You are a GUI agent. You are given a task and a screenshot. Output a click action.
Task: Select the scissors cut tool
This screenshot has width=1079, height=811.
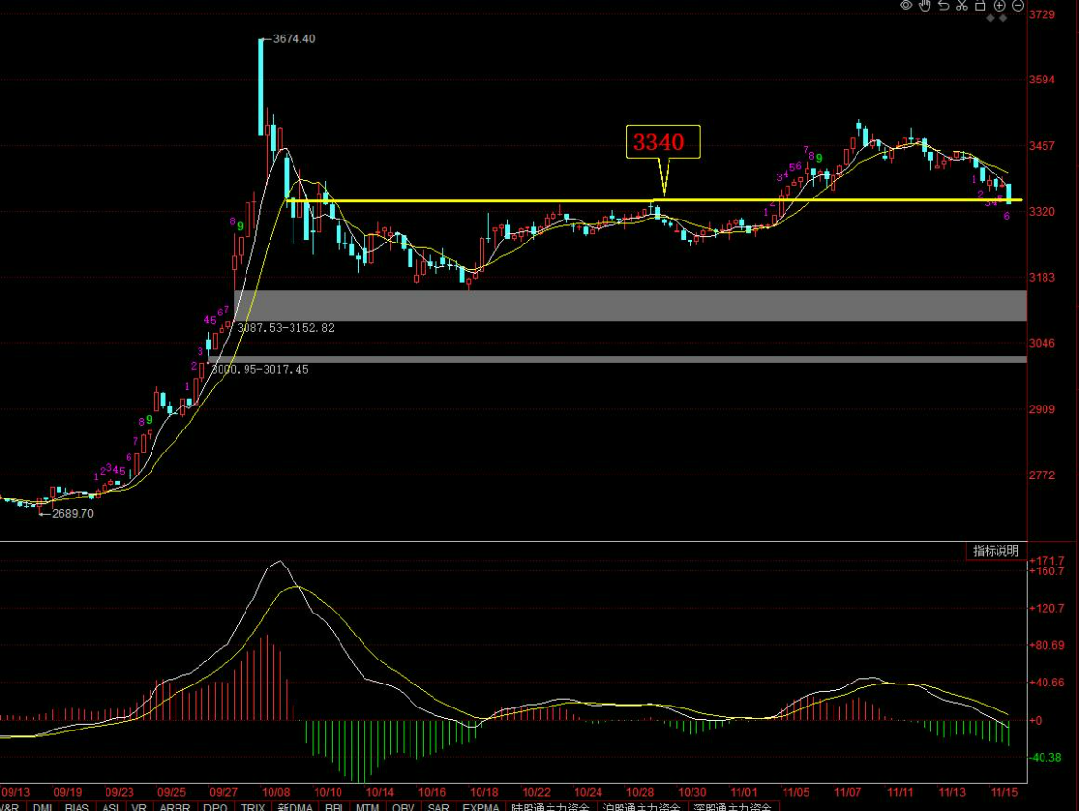tap(962, 6)
